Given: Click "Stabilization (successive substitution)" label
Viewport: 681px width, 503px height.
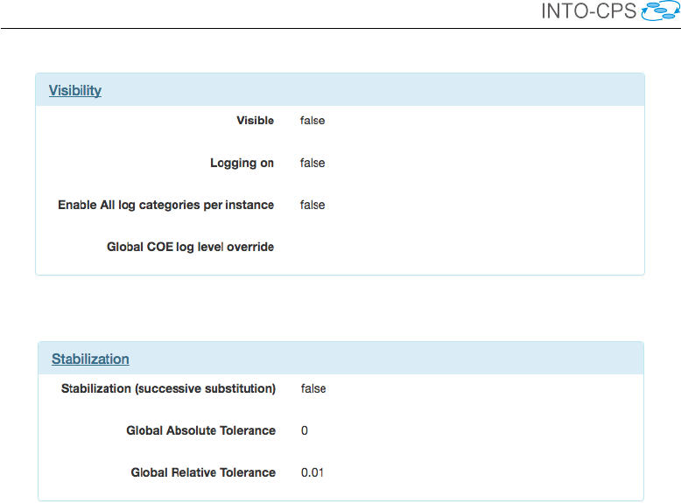Looking at the screenshot, I should tap(168, 388).
